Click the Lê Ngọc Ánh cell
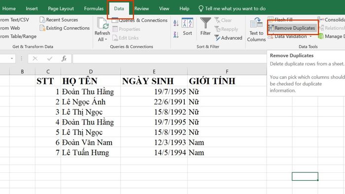The image size is (345, 194). (x=91, y=102)
